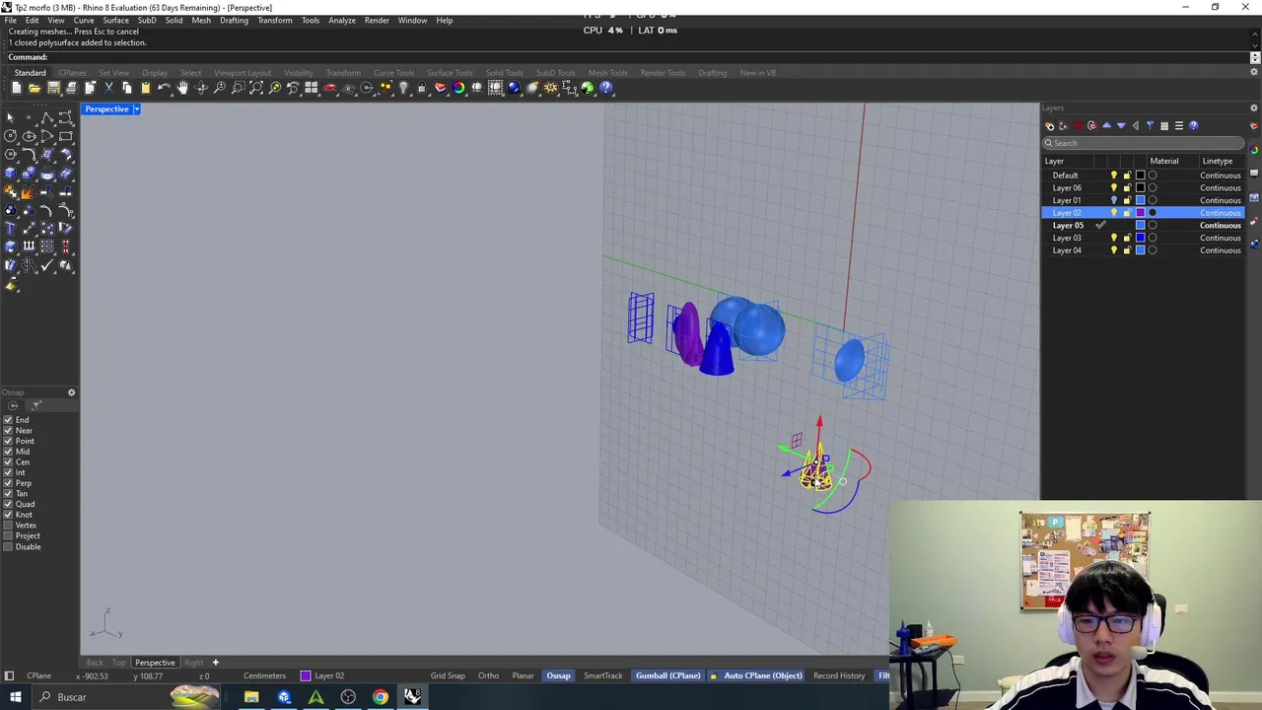Viewport: 1262px width, 710px height.
Task: Click the Undo arrow icon
Action: click(x=164, y=88)
